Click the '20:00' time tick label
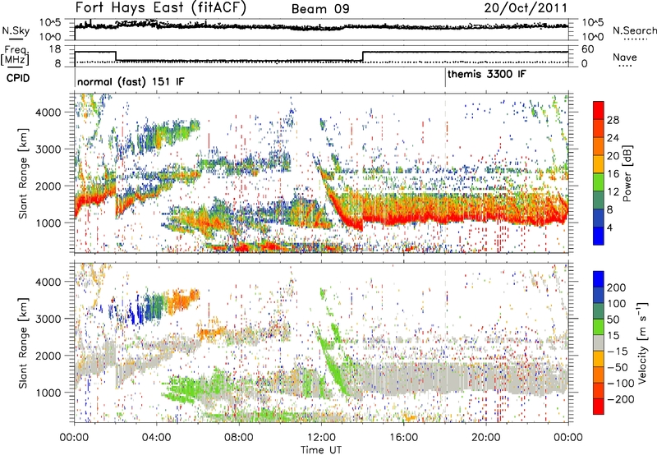Viewport: 657px width, 455px height. [486, 438]
